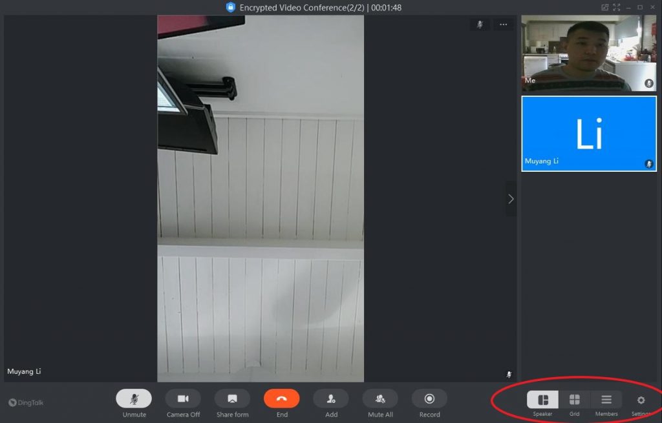Image resolution: width=662 pixels, height=423 pixels.
Task: Open the three-dots more options menu
Action: click(503, 25)
